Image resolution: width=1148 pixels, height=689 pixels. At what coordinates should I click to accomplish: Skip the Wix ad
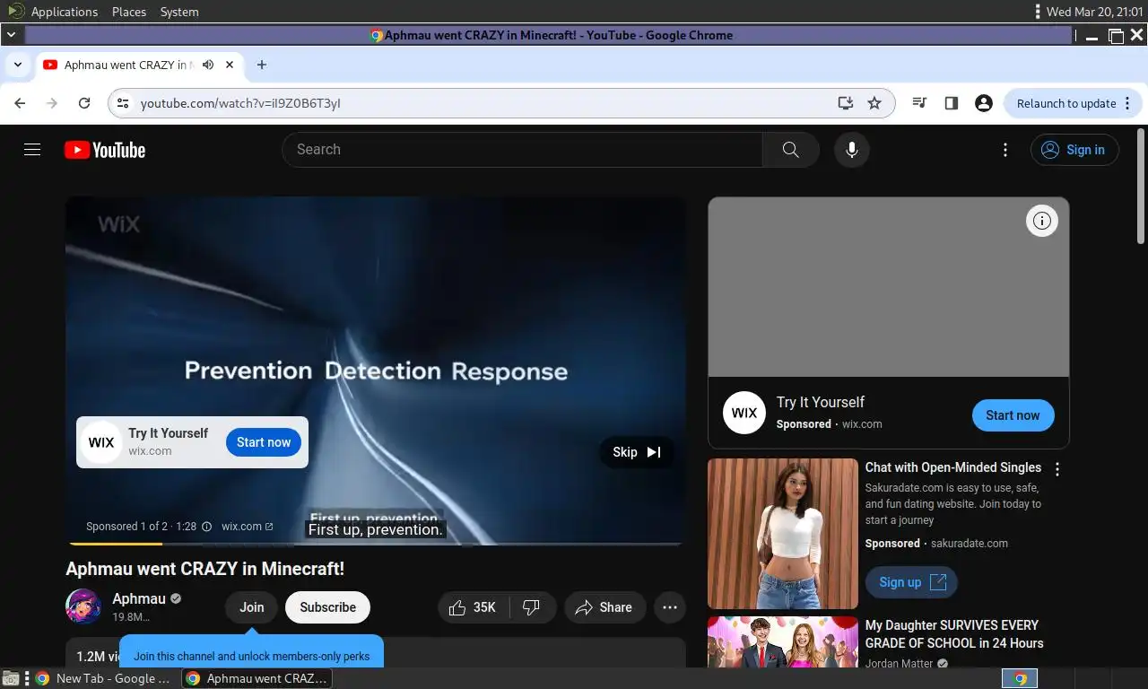[x=637, y=452]
